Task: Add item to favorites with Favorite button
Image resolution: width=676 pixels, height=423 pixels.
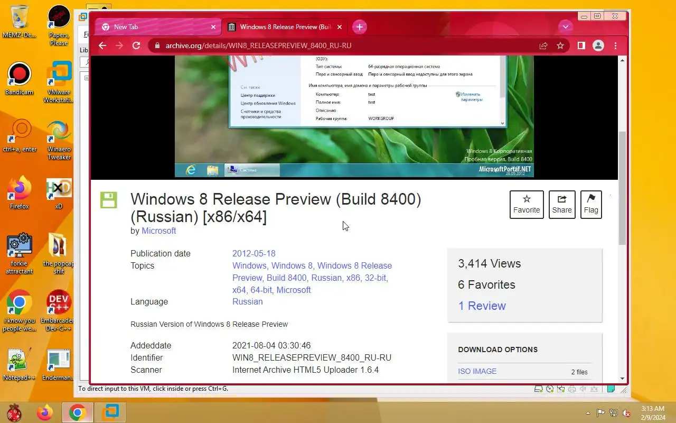Action: click(527, 205)
